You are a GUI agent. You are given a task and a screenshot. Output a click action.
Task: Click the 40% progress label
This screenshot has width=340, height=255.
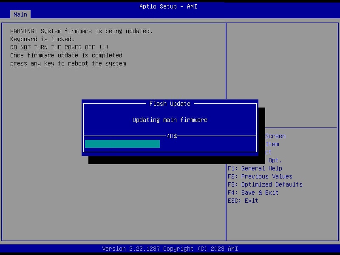point(170,136)
